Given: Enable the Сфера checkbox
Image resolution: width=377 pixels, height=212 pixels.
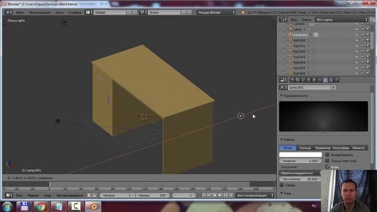Looking at the screenshot, I should pos(282,185).
